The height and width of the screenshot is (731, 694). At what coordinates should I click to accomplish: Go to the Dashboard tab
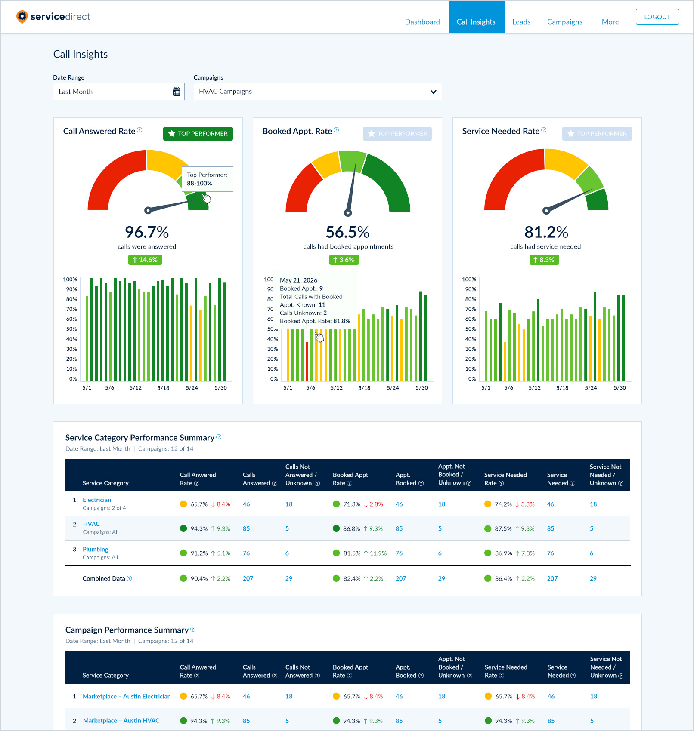click(422, 21)
